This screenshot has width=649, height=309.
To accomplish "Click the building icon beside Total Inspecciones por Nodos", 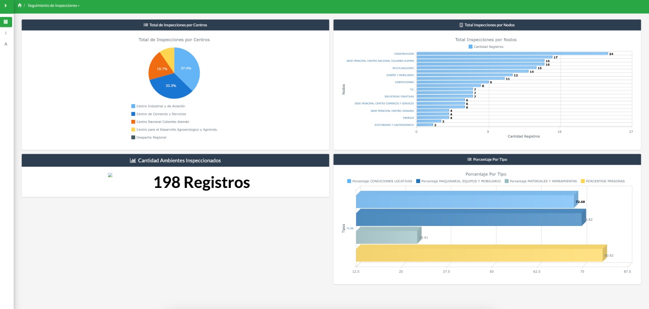I will [x=461, y=25].
